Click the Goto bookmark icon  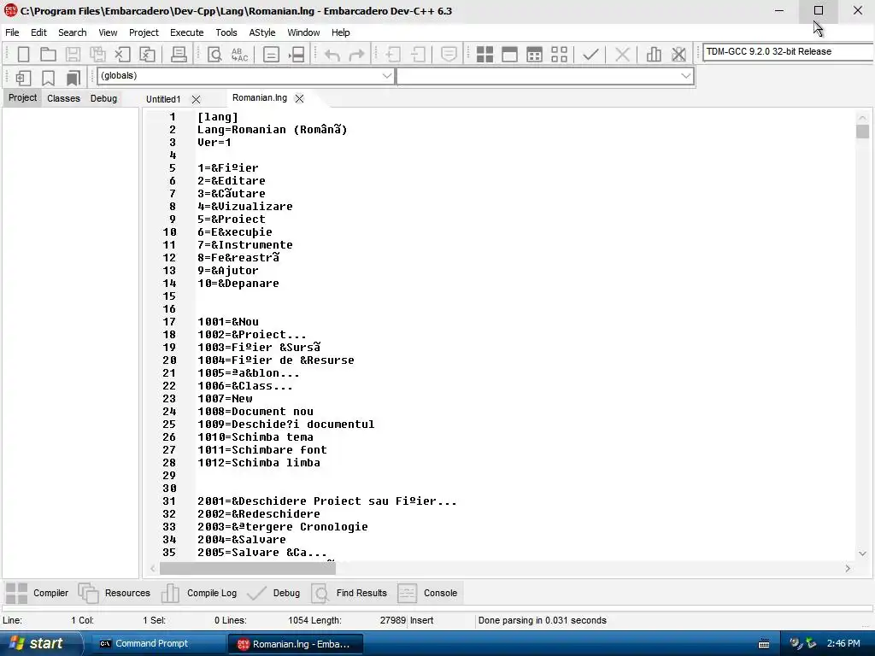[73, 78]
